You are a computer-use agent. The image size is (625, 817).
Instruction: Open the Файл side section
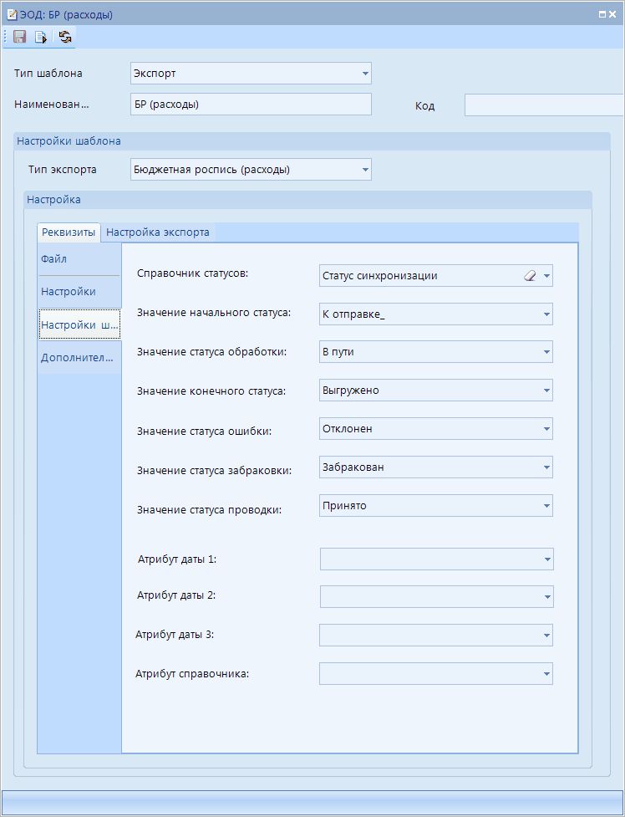(x=54, y=259)
